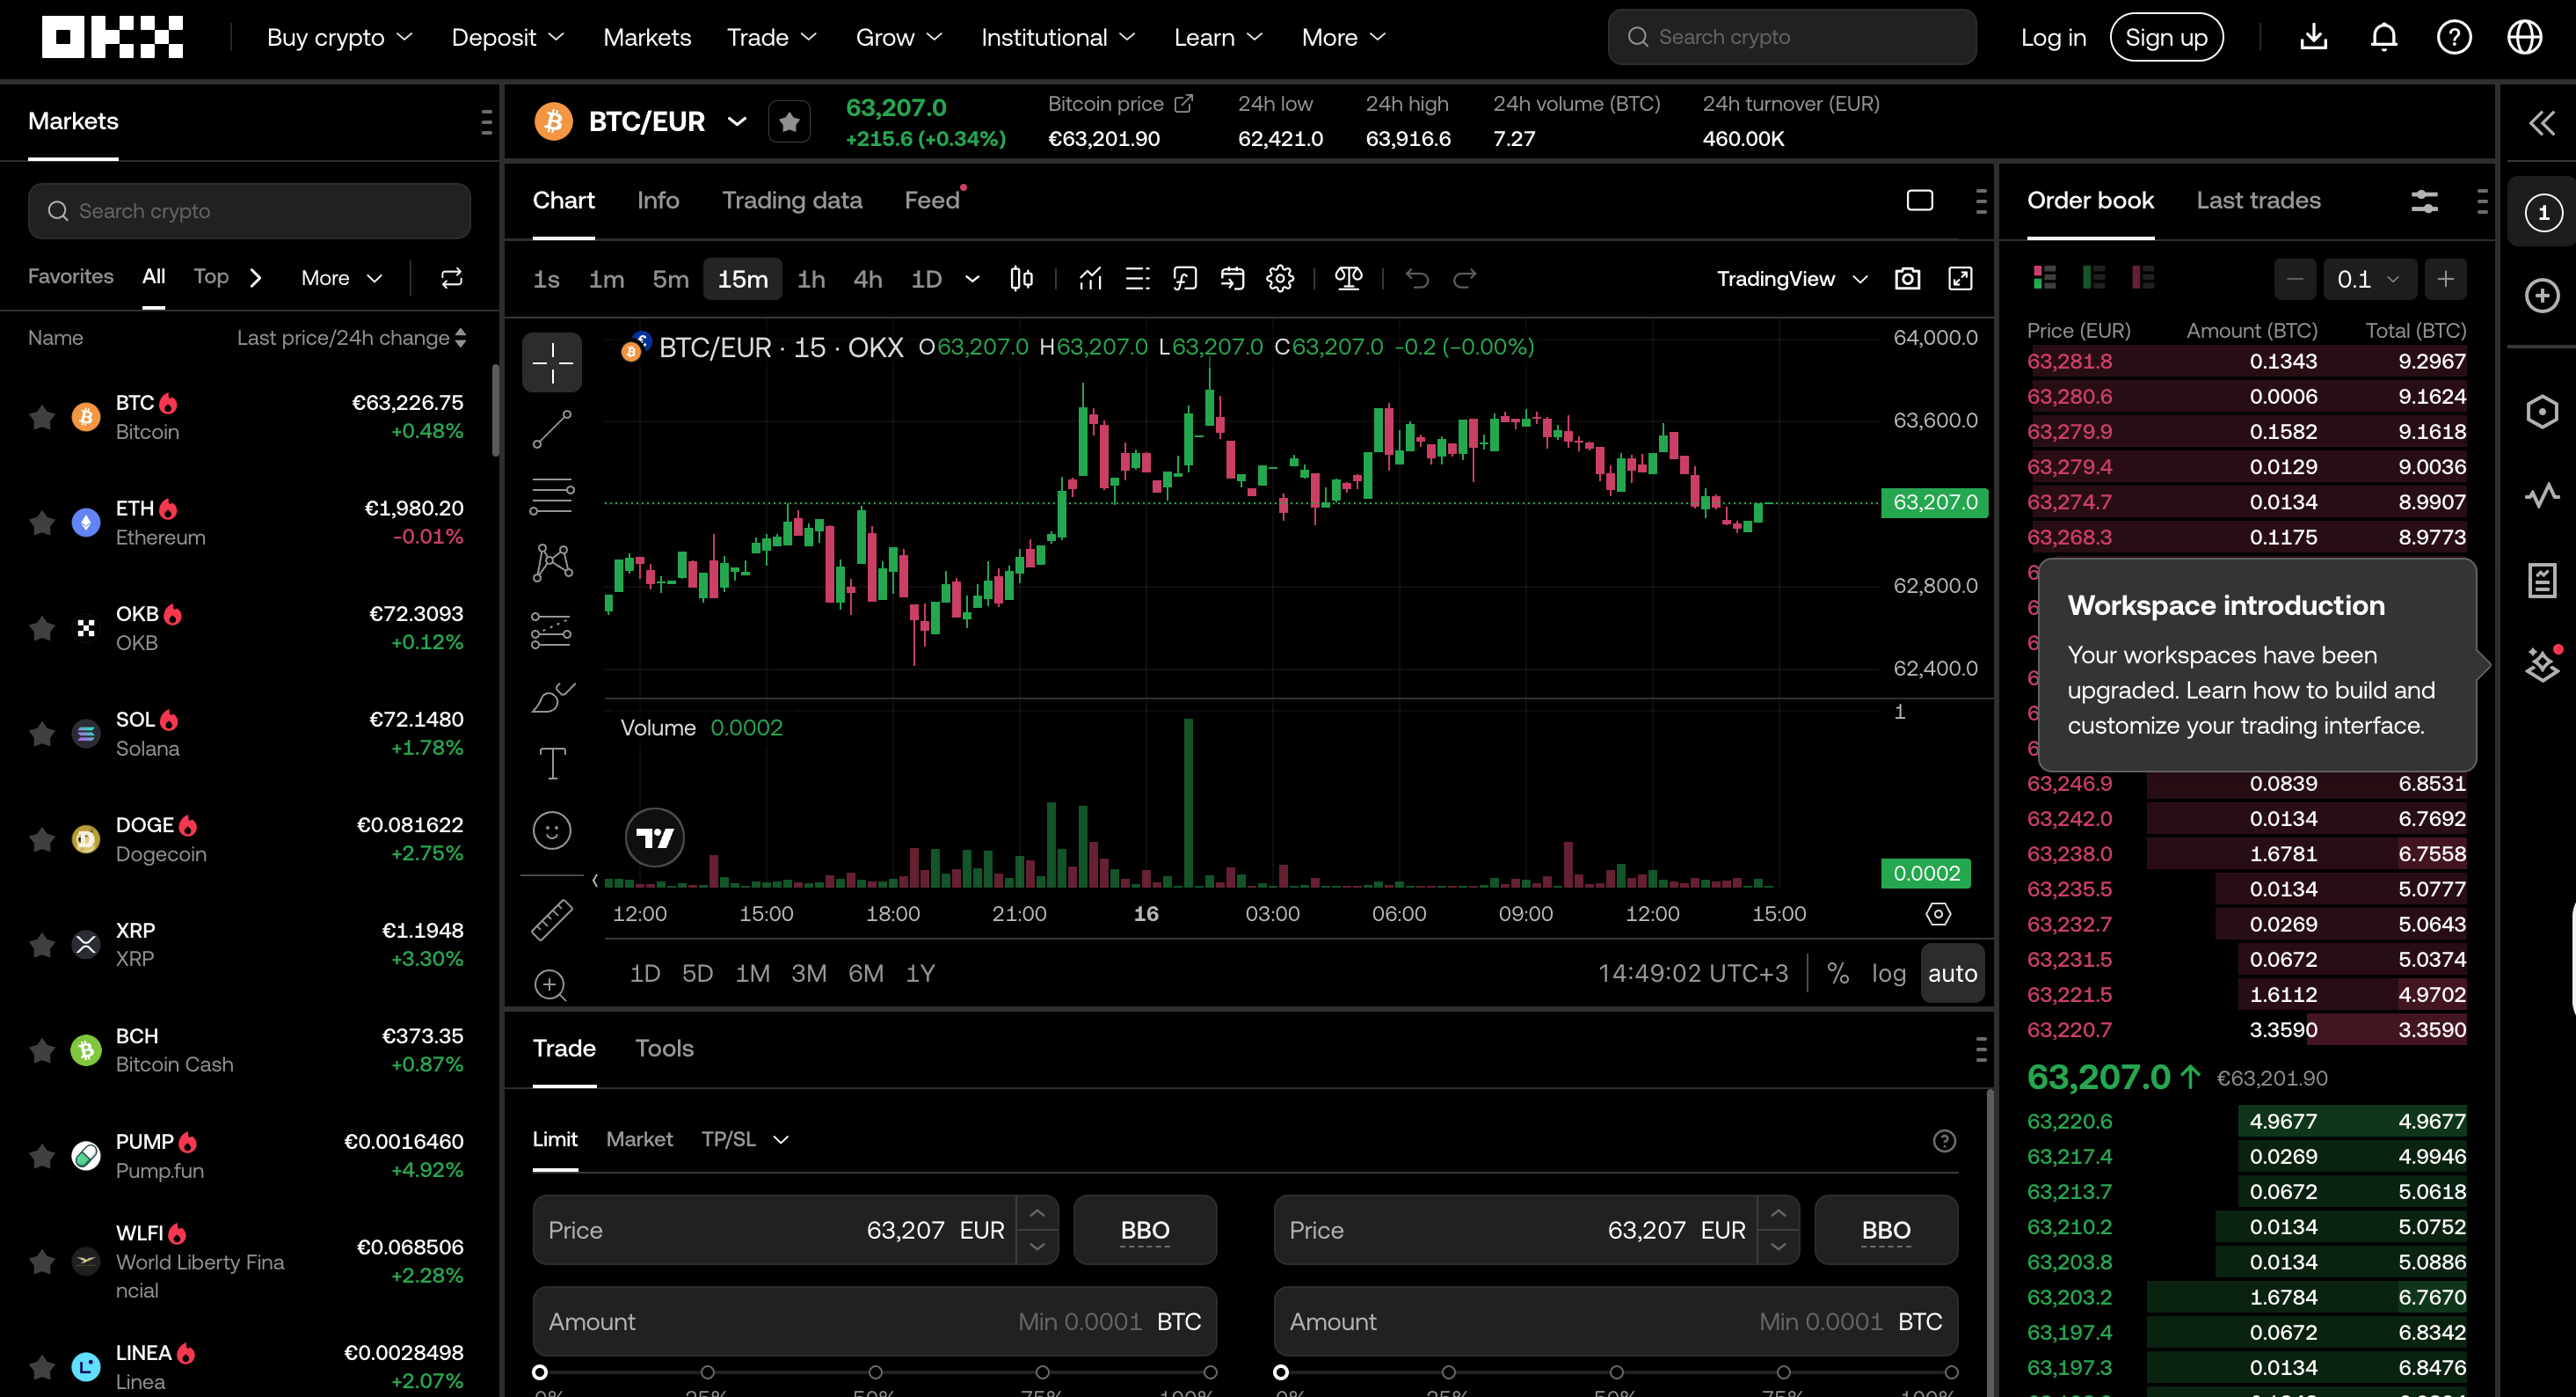Expand the Buy crypto menu

point(340,37)
